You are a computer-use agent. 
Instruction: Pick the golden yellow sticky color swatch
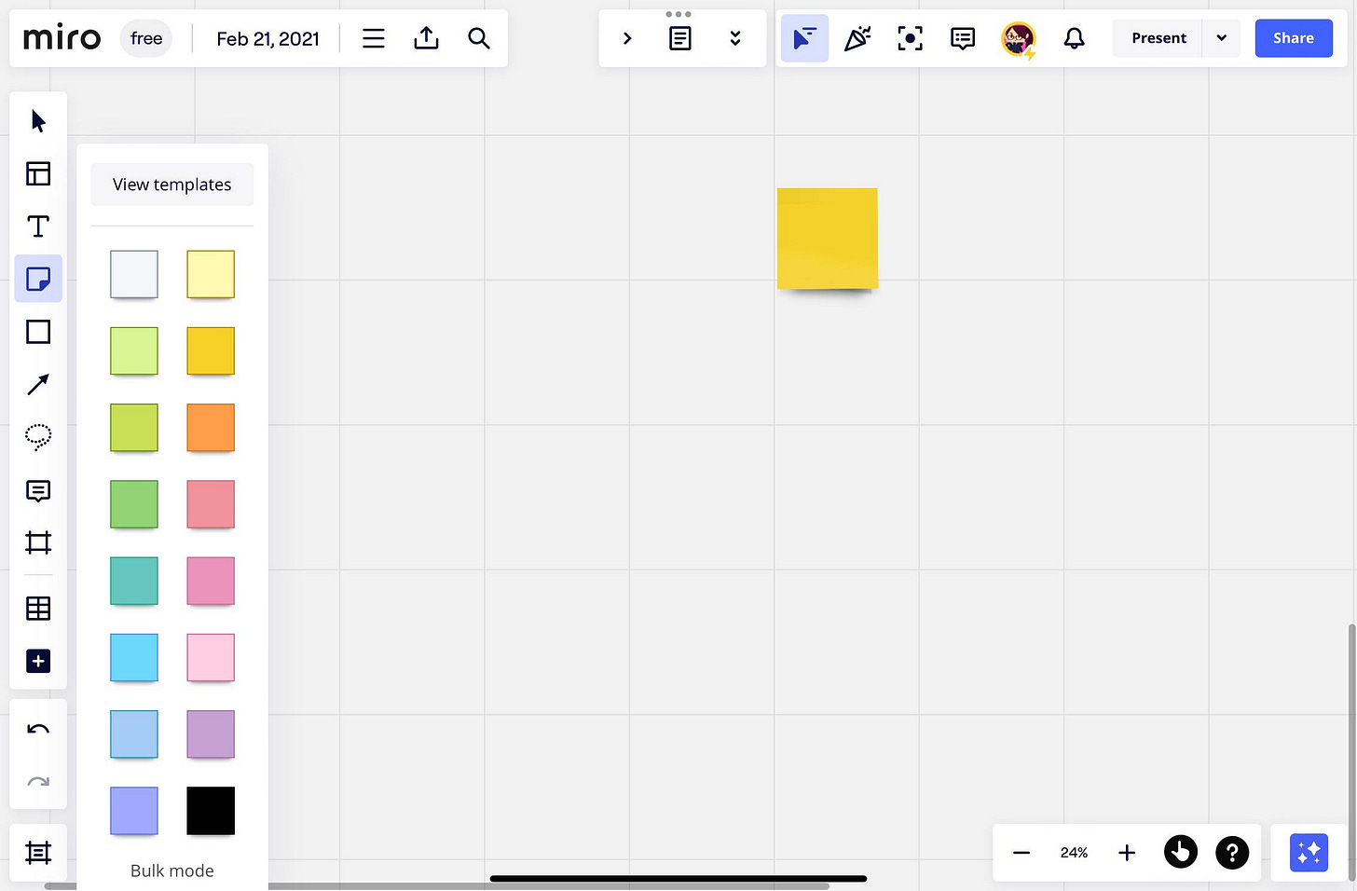click(211, 350)
